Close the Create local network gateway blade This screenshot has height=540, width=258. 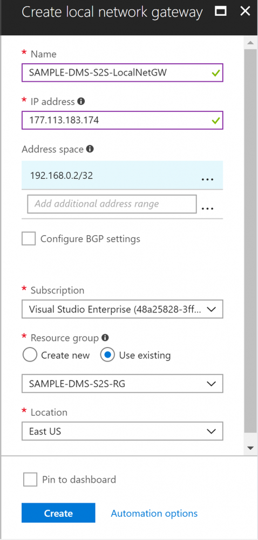tap(245, 11)
